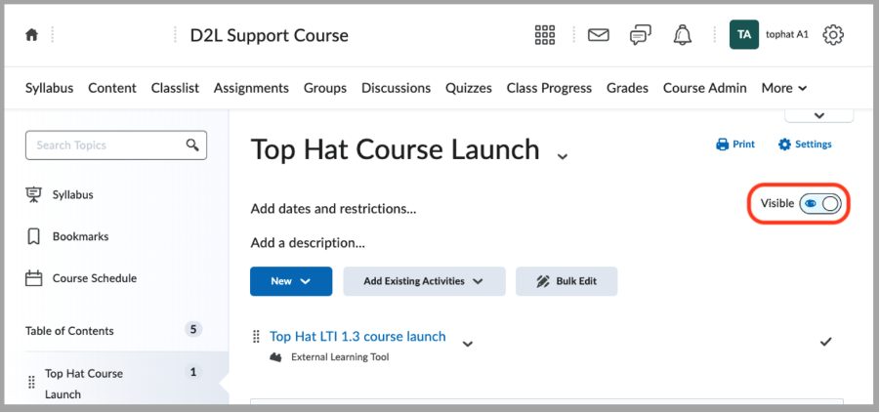The height and width of the screenshot is (413, 880).
Task: Grab handle beside Top Hat LTI 1.3 topic
Action: tap(256, 337)
